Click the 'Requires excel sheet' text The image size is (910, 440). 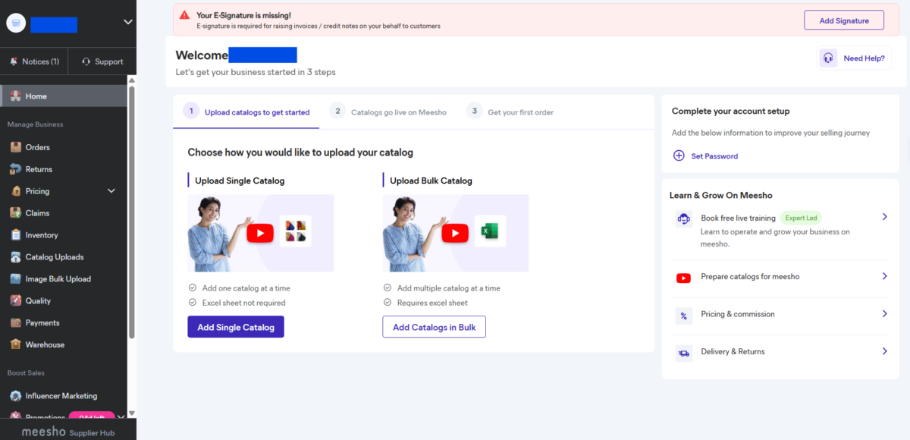pos(432,303)
